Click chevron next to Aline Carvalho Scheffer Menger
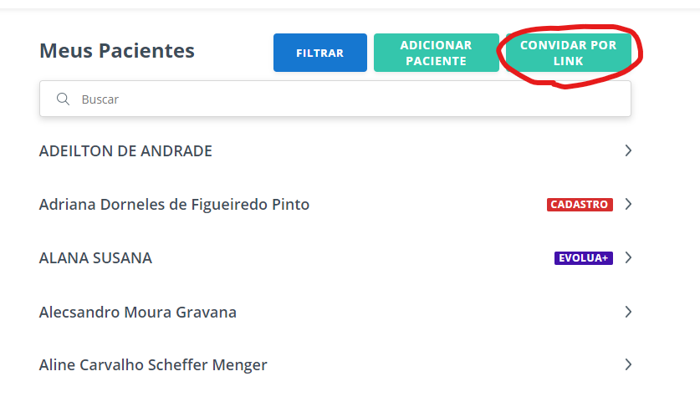The image size is (700, 407). coord(628,365)
